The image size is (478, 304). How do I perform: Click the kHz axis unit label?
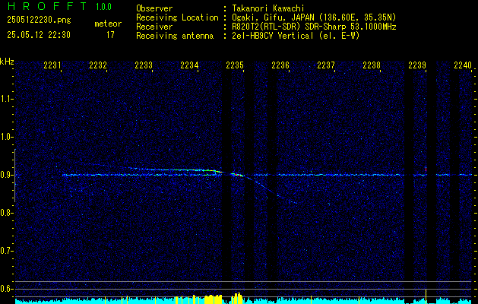pyautogui.click(x=7, y=62)
